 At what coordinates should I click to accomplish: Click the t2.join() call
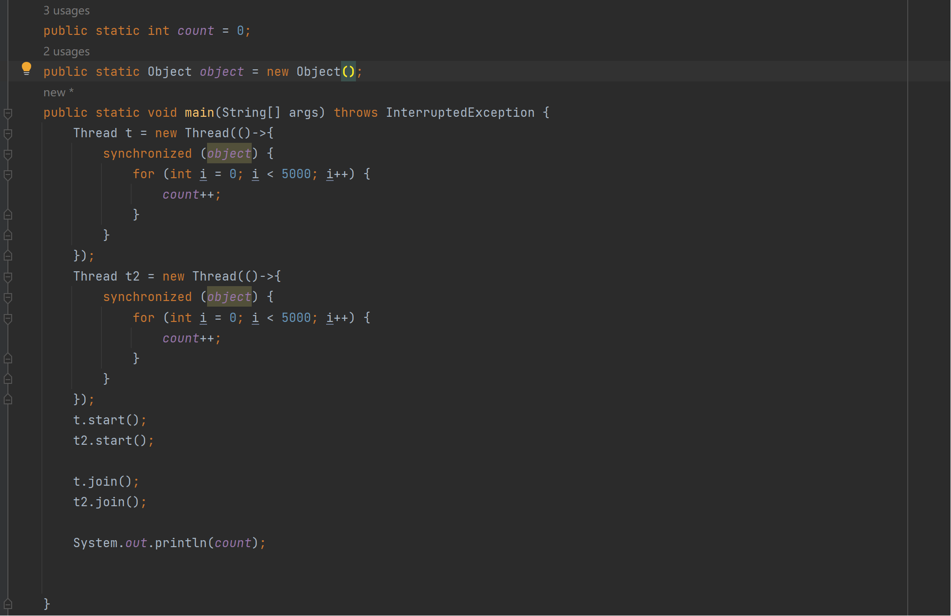pyautogui.click(x=109, y=502)
